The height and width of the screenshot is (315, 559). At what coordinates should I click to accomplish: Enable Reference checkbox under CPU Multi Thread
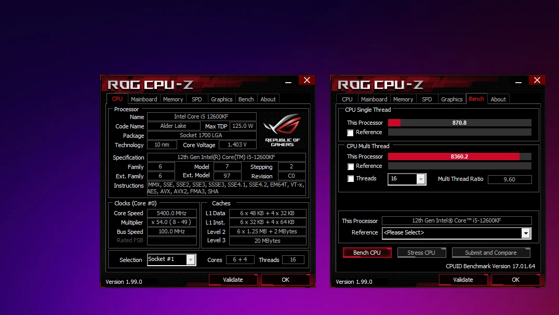tap(351, 167)
